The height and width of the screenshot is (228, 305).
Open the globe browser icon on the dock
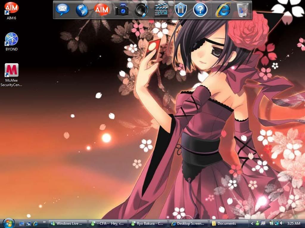(x=82, y=10)
